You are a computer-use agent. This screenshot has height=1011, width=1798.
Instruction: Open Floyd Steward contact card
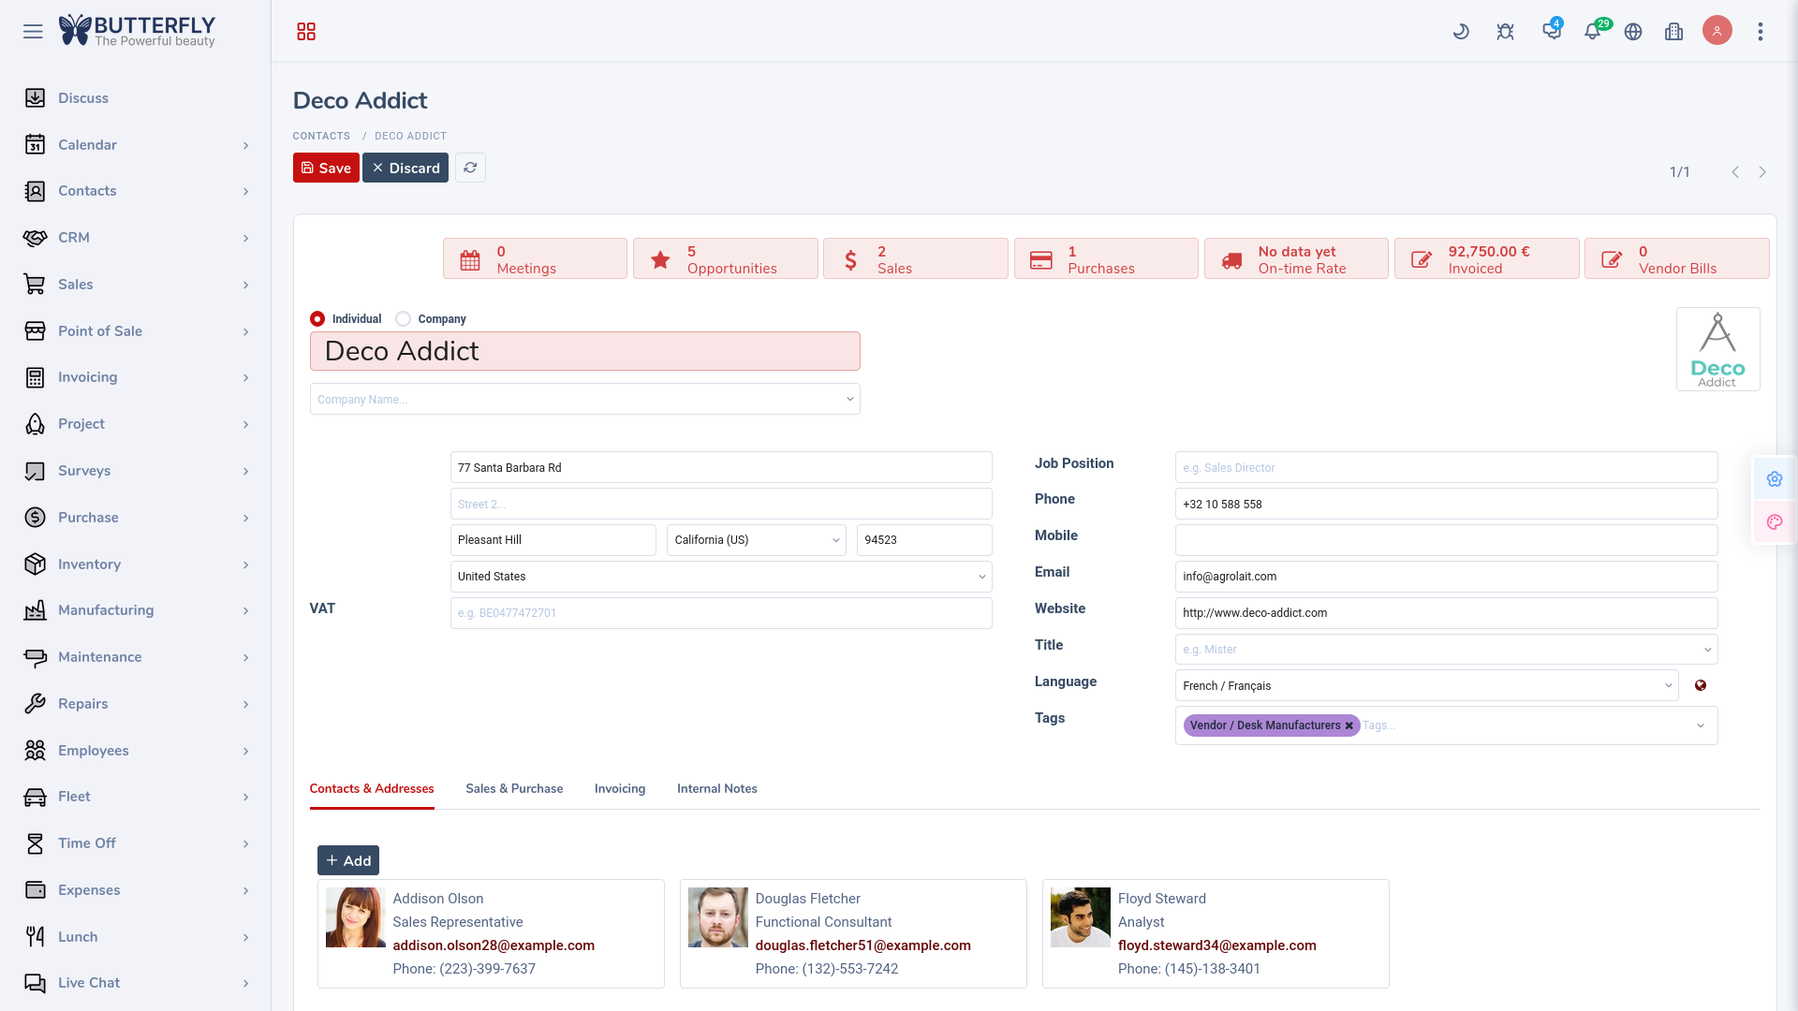pos(1216,933)
